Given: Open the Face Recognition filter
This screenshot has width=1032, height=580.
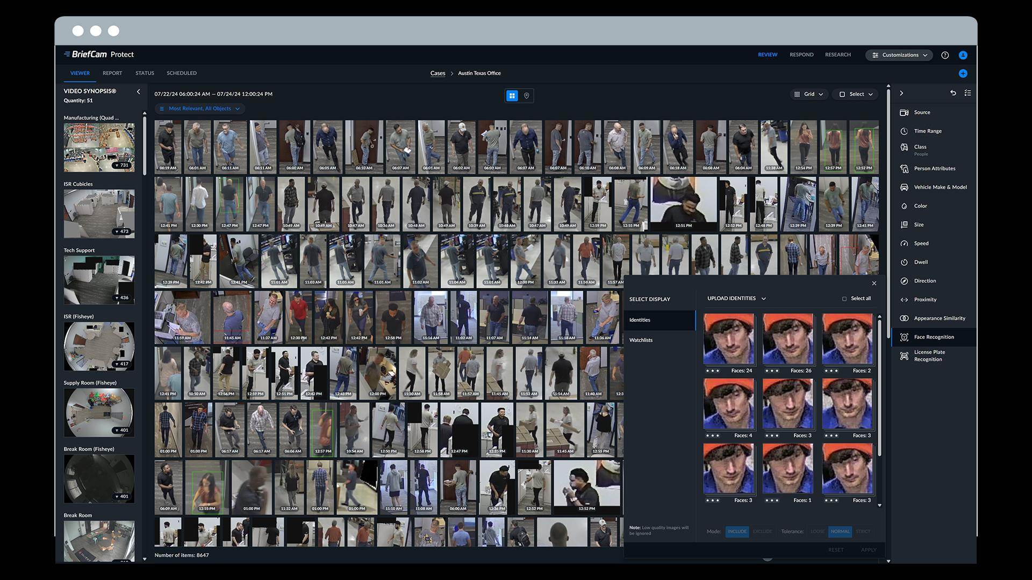Looking at the screenshot, I should [x=934, y=337].
